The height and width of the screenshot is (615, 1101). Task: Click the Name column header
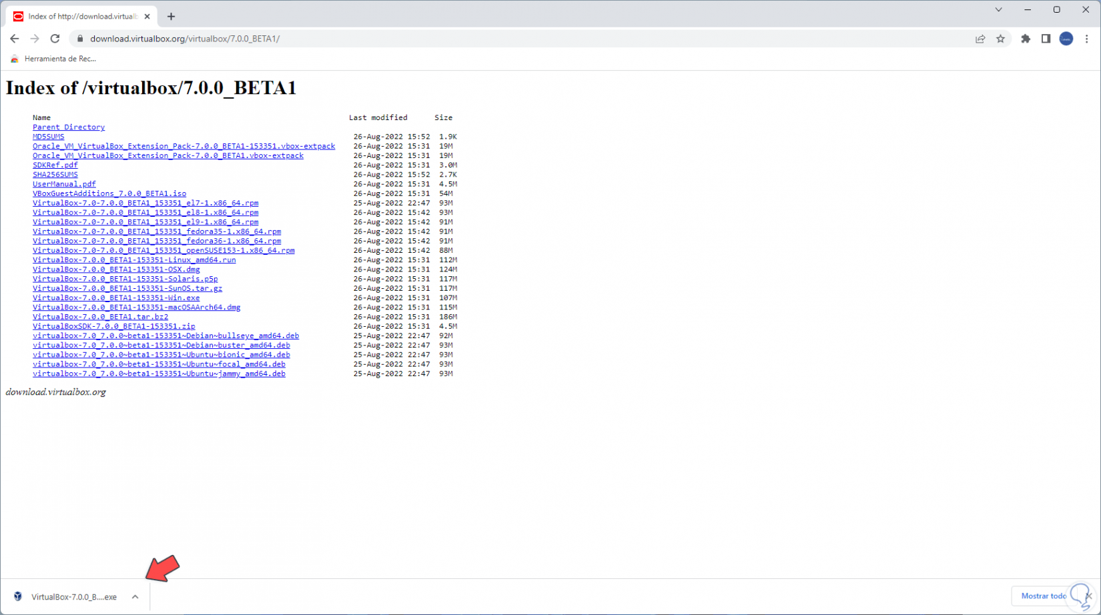click(41, 117)
